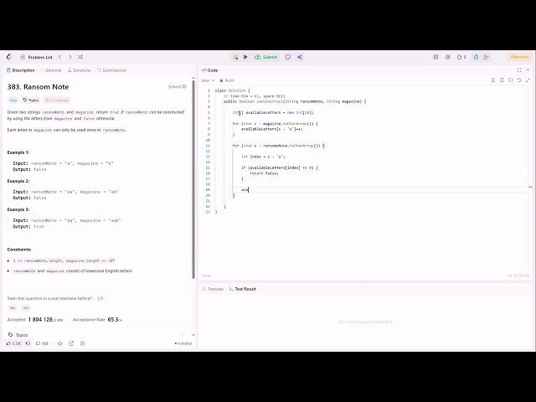Open the Java language dropdown

pyautogui.click(x=208, y=80)
